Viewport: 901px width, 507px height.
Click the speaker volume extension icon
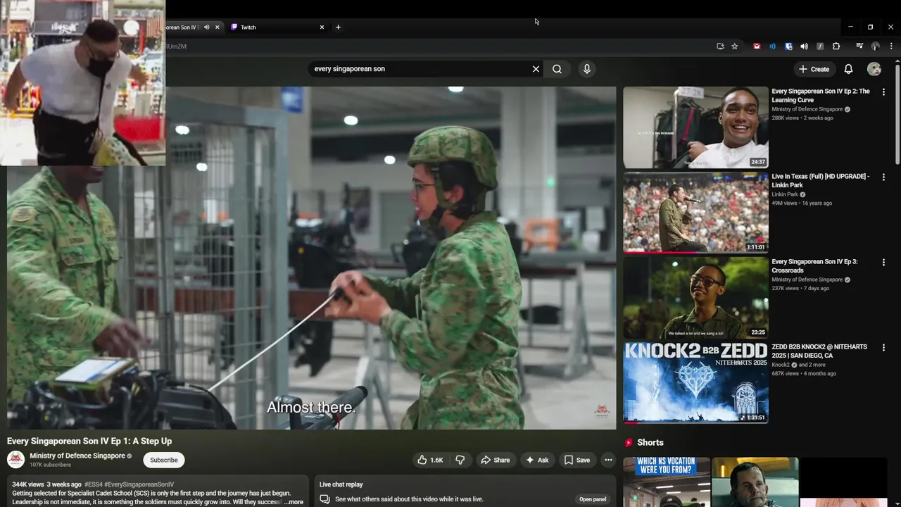click(804, 46)
